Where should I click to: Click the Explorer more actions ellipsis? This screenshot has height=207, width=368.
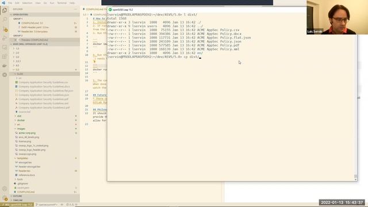(x=75, y=9)
